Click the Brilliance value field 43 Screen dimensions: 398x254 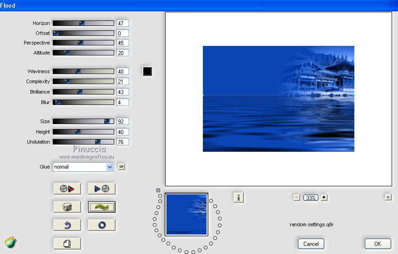(x=123, y=92)
